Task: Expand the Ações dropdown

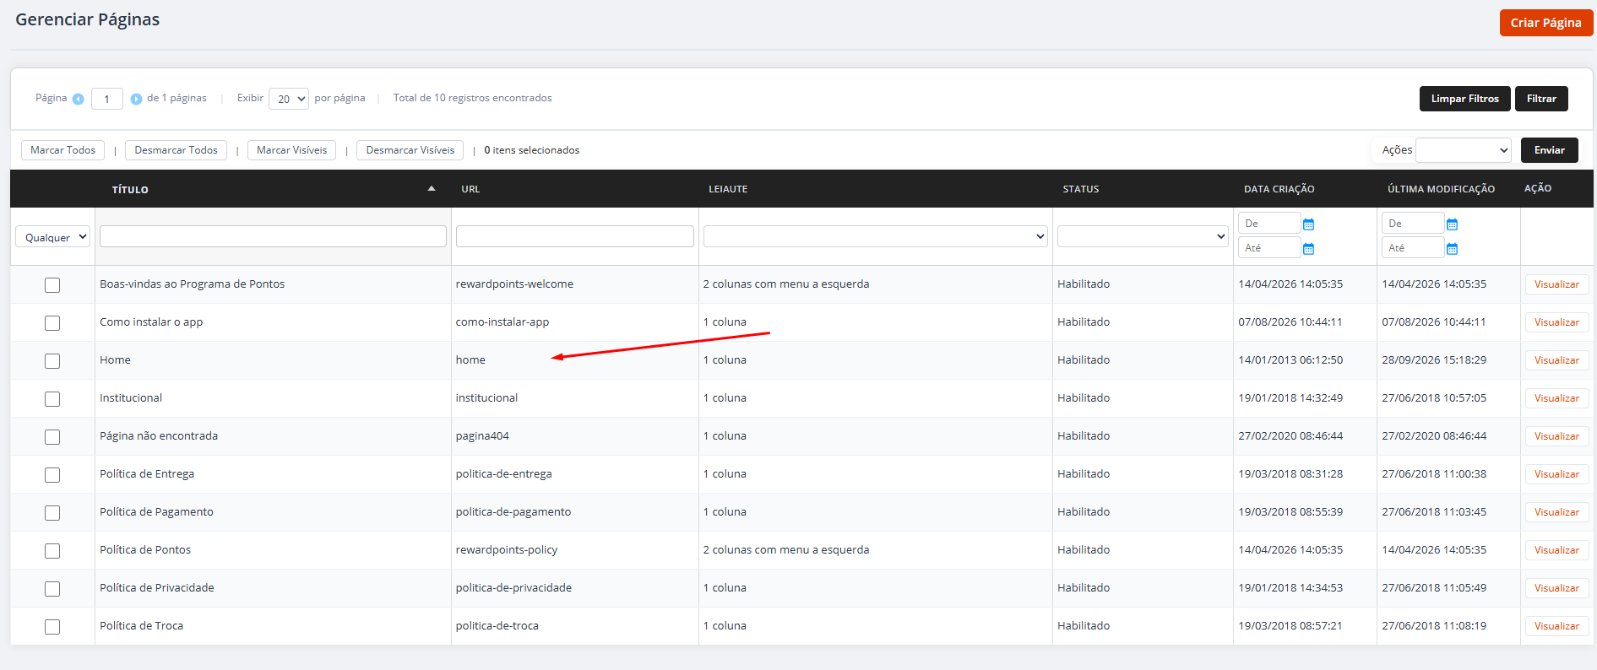Action: coord(1464,150)
